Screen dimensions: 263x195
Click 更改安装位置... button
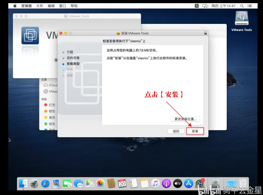pyautogui.click(x=185, y=119)
